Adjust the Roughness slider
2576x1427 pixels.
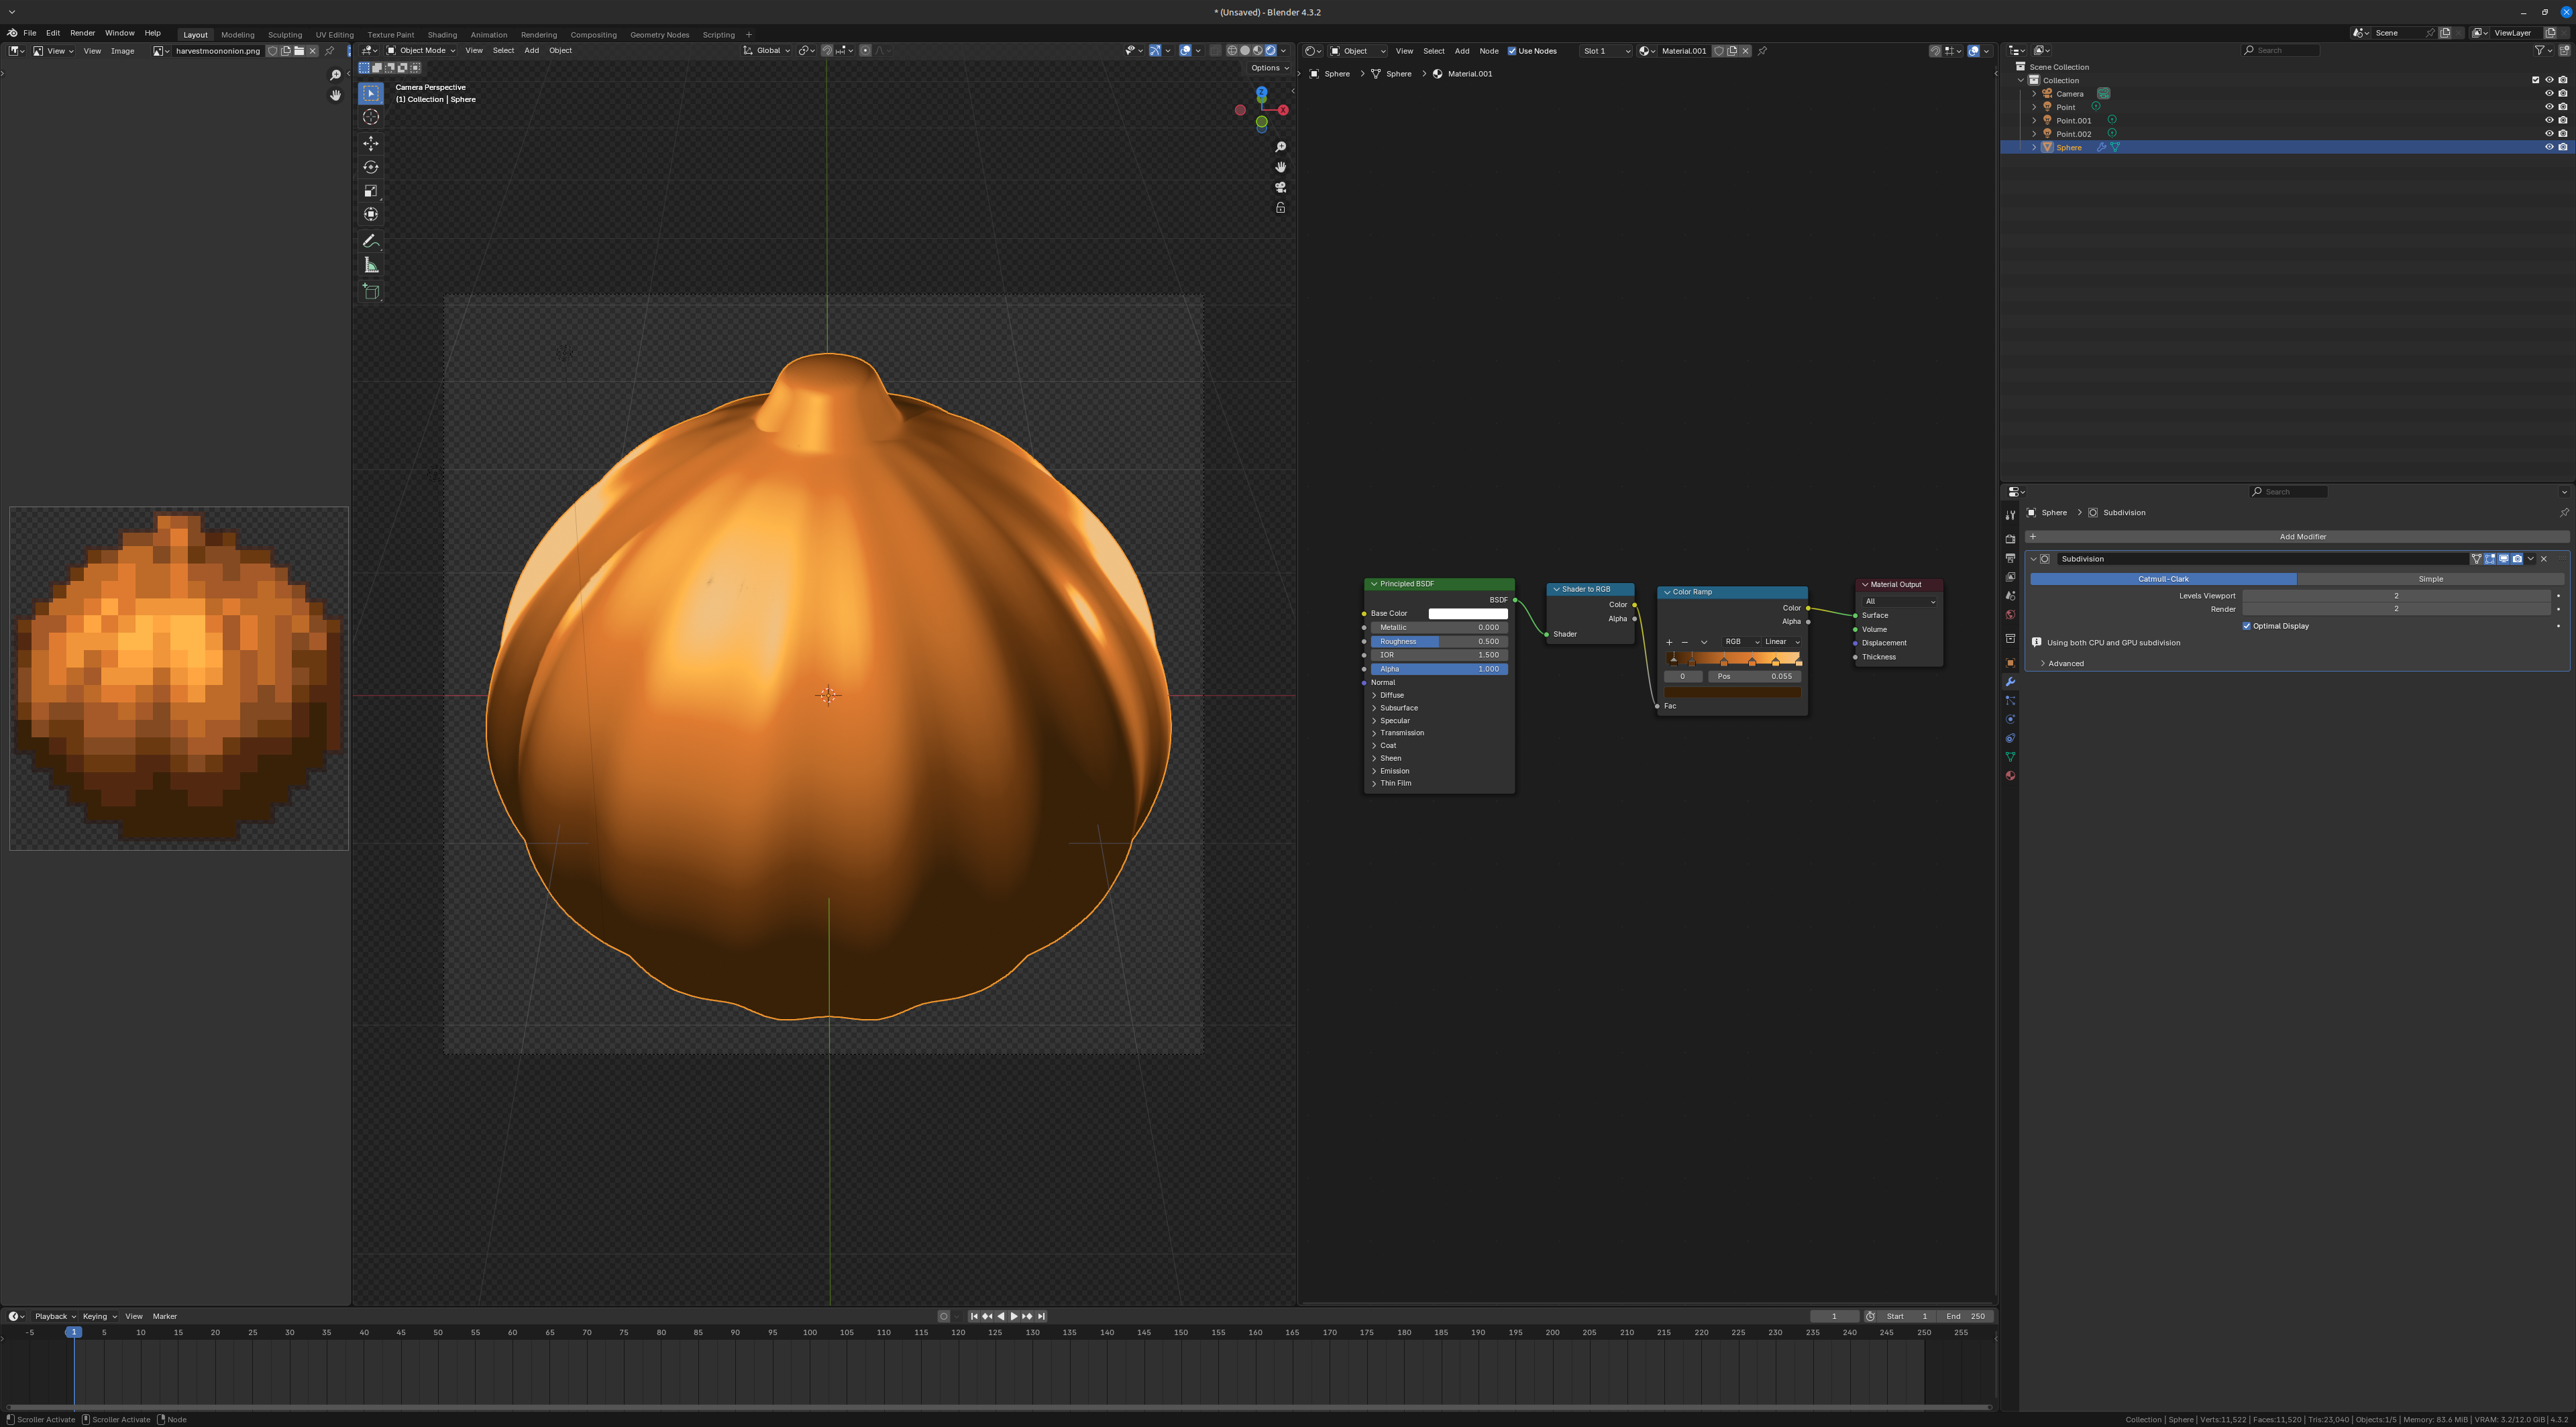click(x=1440, y=642)
